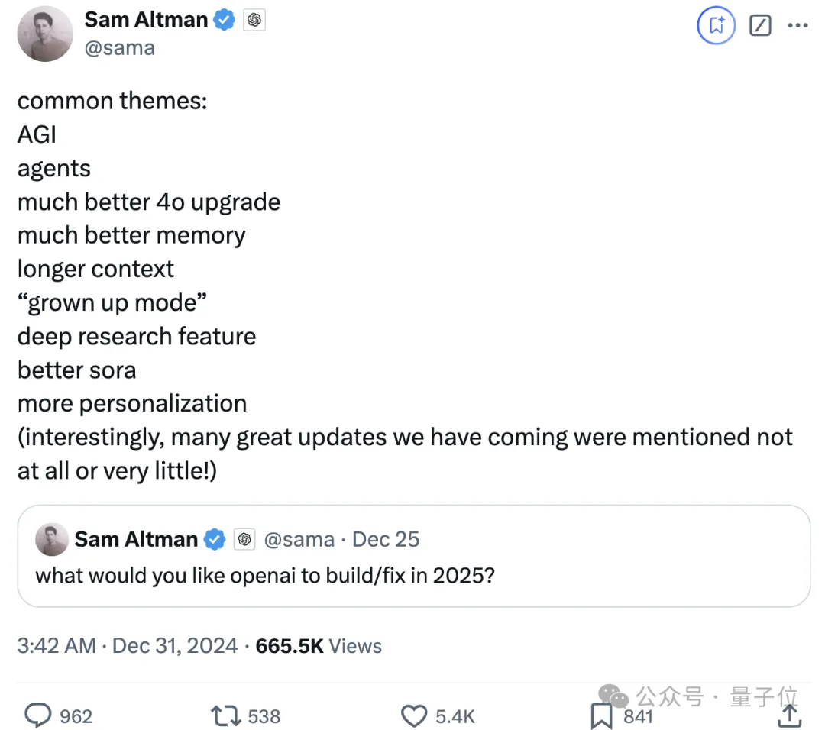Viewport: 825px width, 730px height.
Task: Click the 3:42 AM Dec 31, 2024 timestamp
Action: (128, 645)
